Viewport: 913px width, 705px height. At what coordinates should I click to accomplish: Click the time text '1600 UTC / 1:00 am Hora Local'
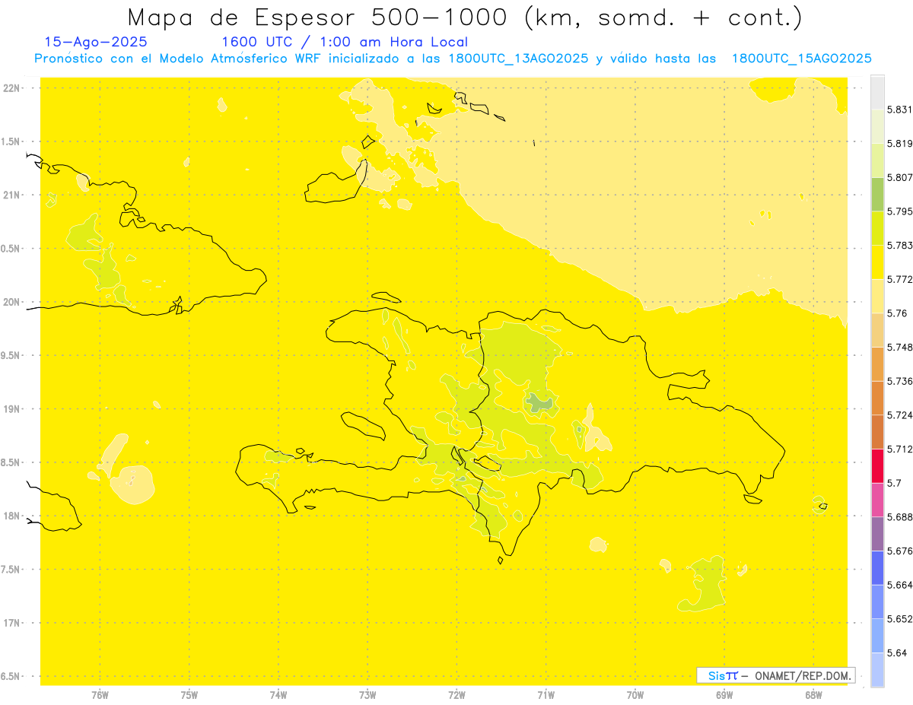[x=344, y=42]
